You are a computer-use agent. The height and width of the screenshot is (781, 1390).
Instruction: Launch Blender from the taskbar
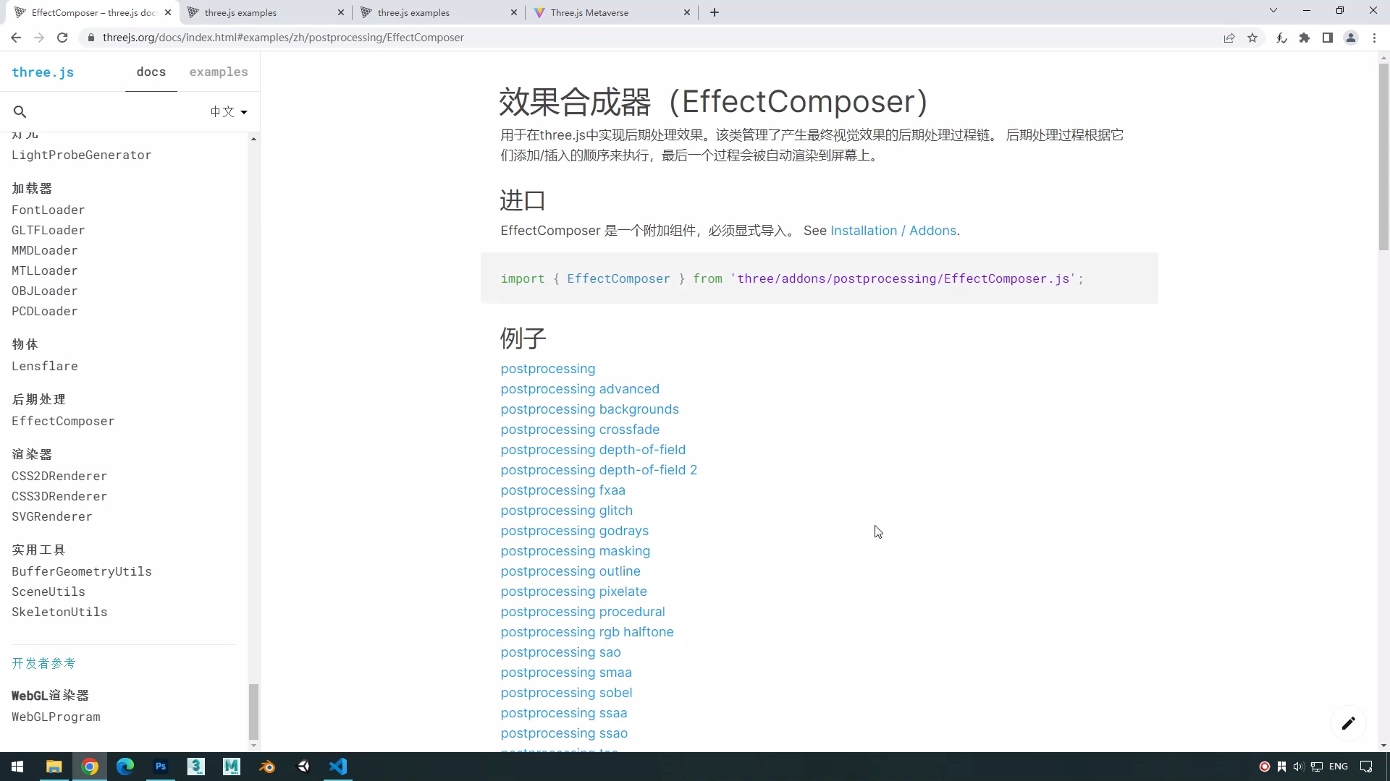[x=267, y=766]
